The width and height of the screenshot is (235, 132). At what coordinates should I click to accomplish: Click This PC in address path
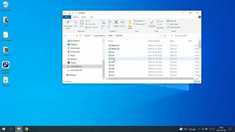[x=88, y=36]
